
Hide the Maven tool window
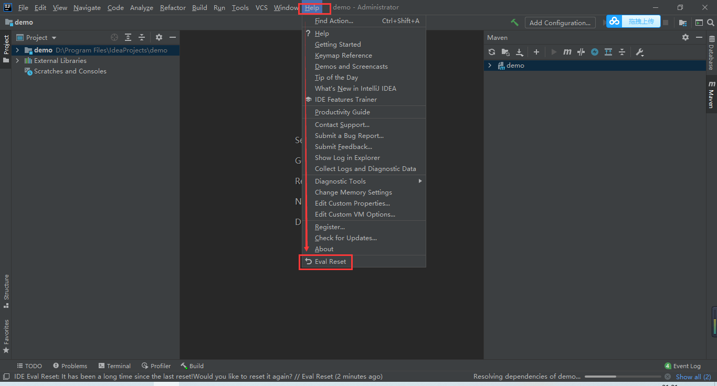[x=699, y=37]
